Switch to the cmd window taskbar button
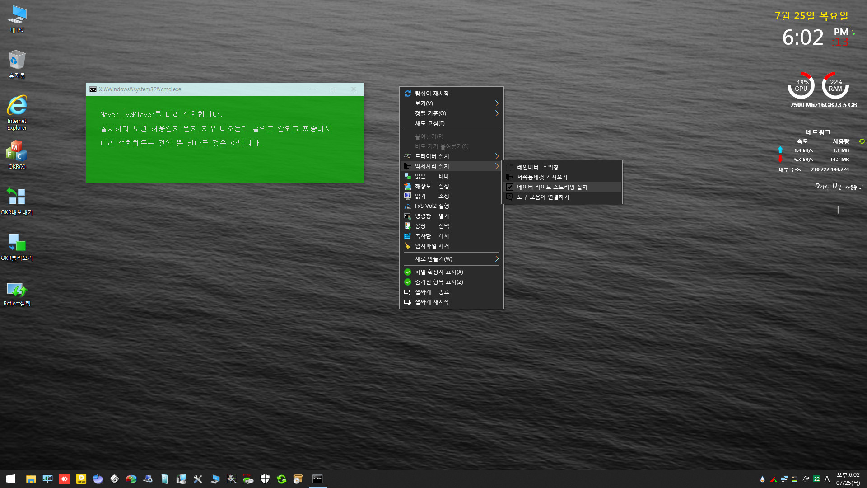The width and height of the screenshot is (867, 488). [318, 479]
